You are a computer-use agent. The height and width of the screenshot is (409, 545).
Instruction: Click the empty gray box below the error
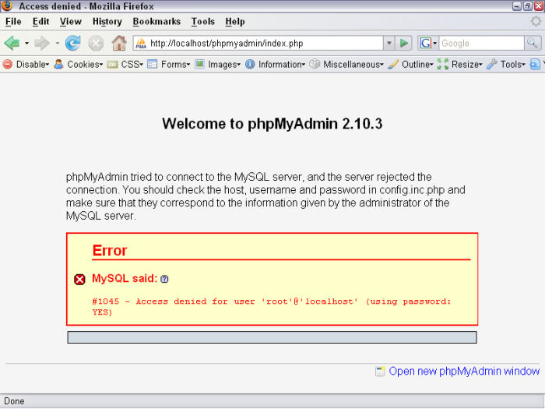pos(272,337)
